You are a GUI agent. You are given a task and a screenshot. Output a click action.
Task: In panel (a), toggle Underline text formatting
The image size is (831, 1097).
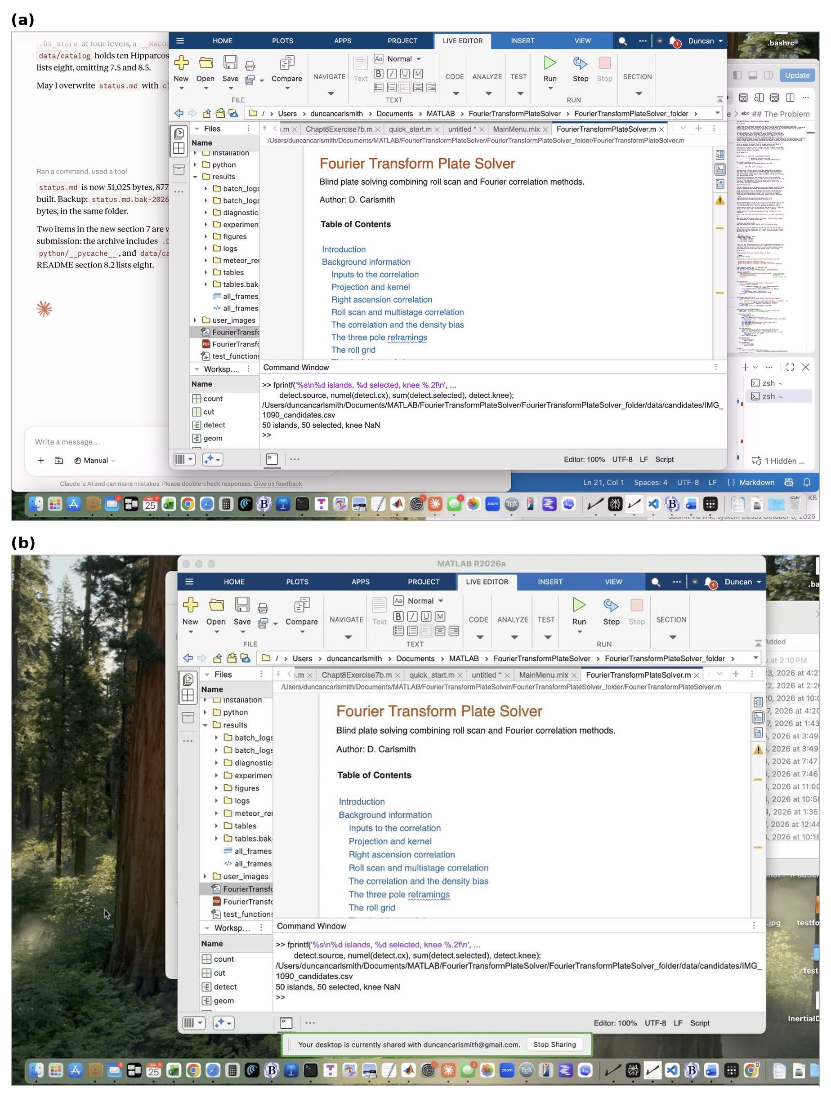point(405,74)
